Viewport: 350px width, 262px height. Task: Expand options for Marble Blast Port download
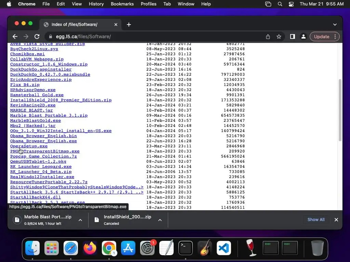tap(80, 220)
